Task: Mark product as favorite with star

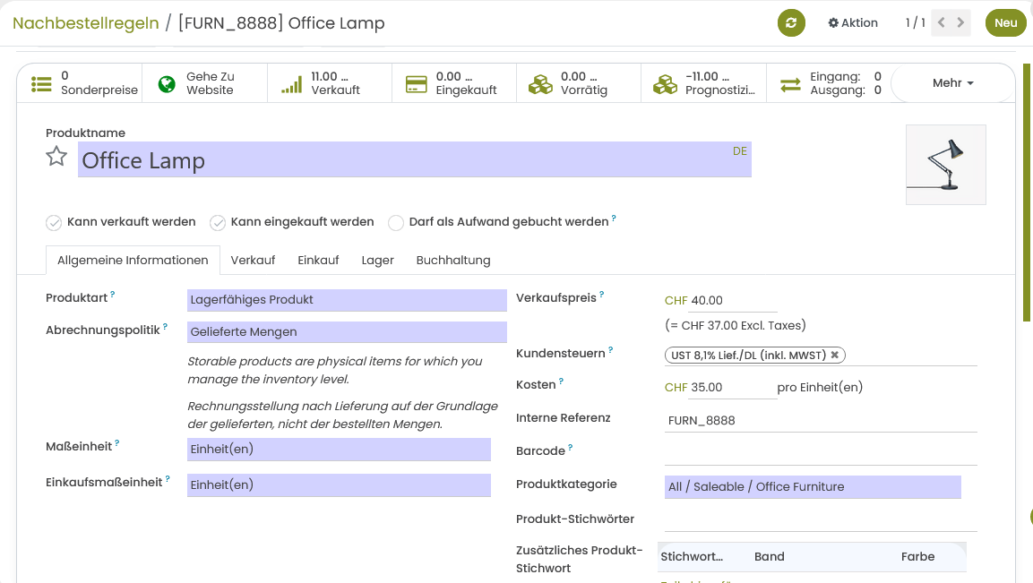Action: click(56, 157)
